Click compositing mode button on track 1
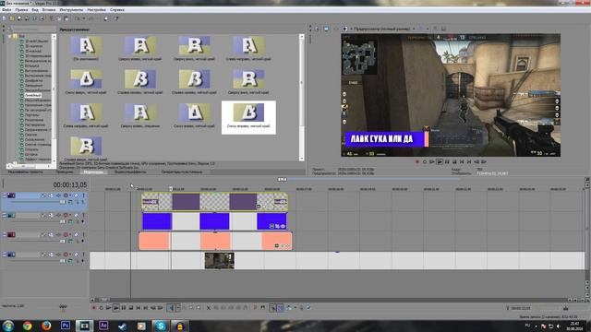The width and height of the screenshot is (591, 332). [x=70, y=202]
